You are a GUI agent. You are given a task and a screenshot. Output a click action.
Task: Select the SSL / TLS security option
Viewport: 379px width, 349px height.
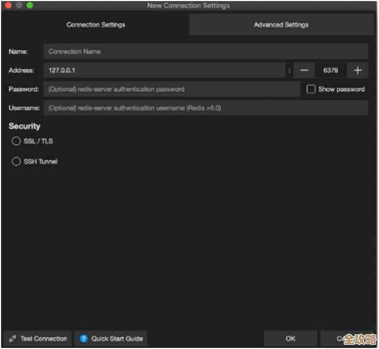click(16, 141)
